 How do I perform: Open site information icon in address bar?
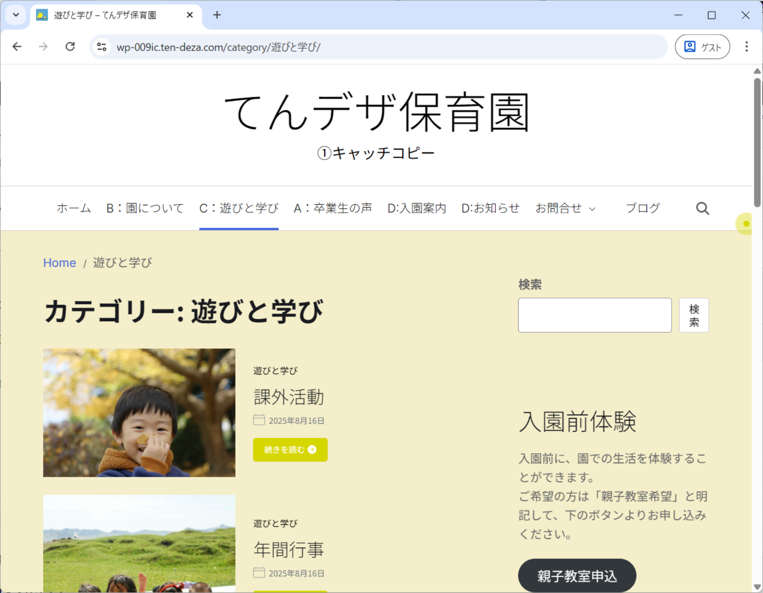coord(102,47)
